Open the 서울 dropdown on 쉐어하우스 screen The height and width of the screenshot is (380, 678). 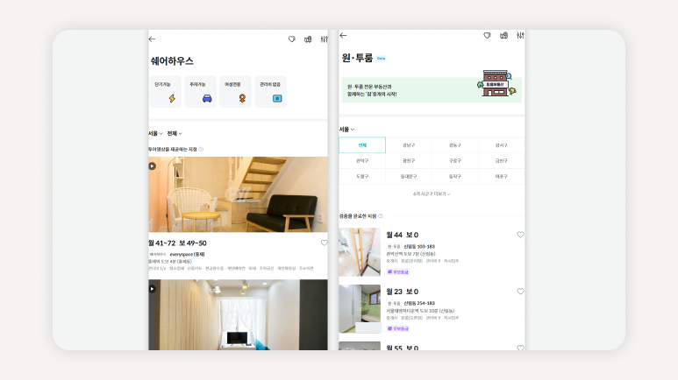[155, 133]
